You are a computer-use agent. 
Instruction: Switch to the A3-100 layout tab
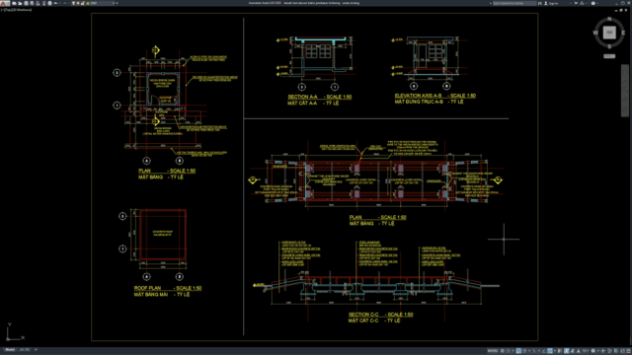25,350
